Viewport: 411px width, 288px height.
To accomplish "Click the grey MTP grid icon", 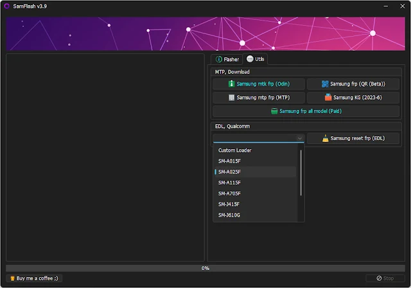I will tap(231, 98).
